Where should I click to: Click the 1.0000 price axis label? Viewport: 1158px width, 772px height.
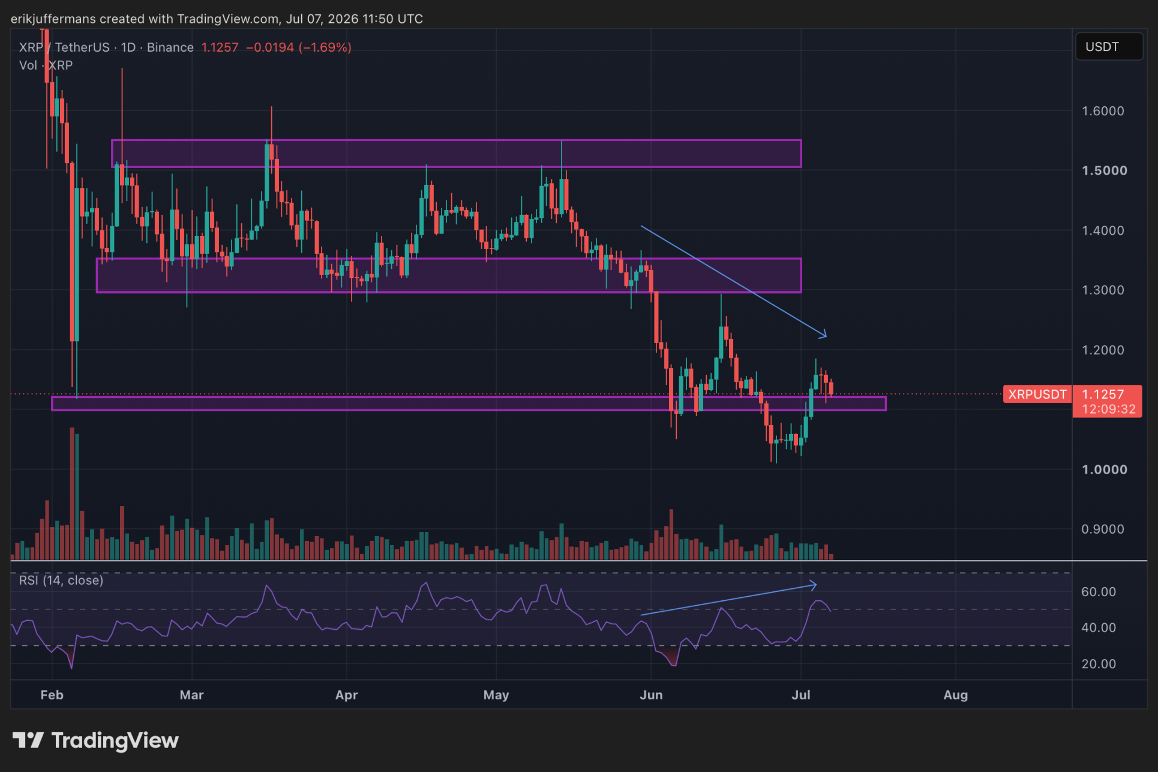pyautogui.click(x=1104, y=469)
